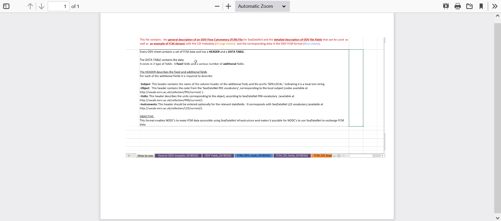Go to previous page arrow
Image resolution: width=501 pixels, height=221 pixels.
pos(30,6)
